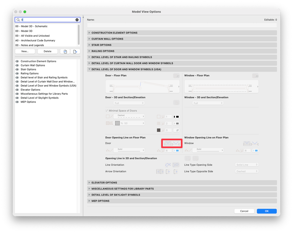Click the Name text field

point(182,26)
